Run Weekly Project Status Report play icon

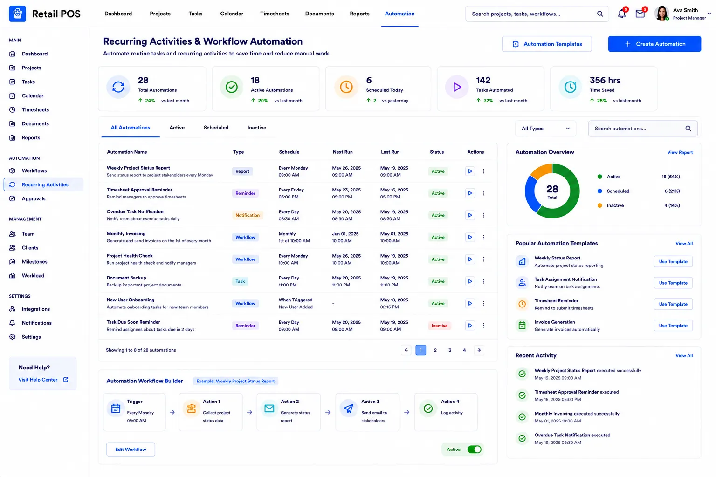(x=470, y=171)
